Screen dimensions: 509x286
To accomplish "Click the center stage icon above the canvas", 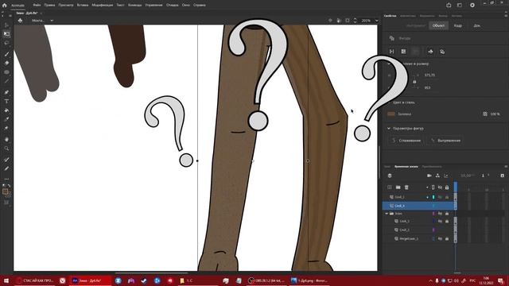I will (330, 21).
